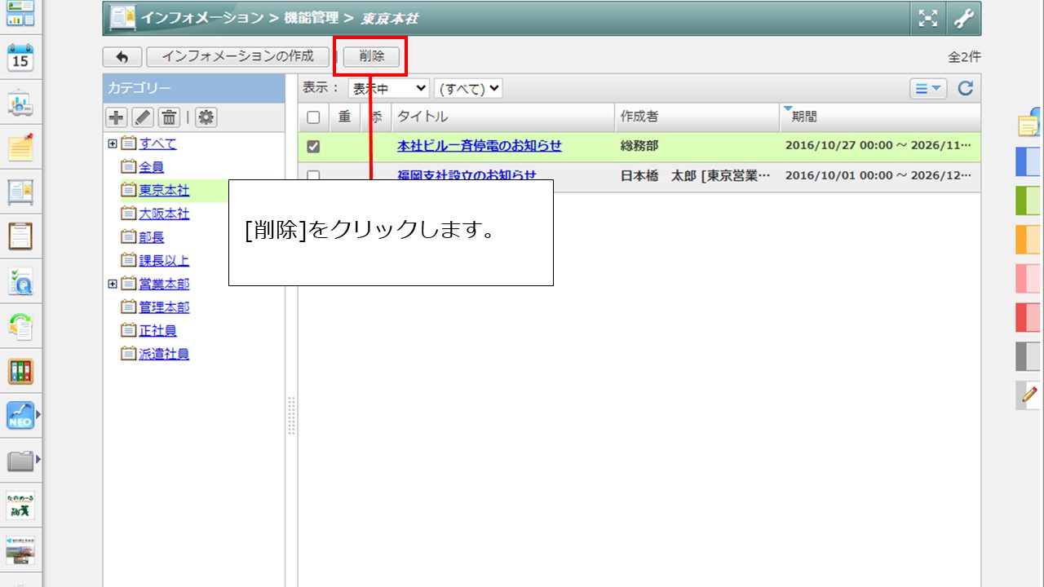Pick the green sticky note color
The image size is (1044, 587).
click(x=1029, y=201)
